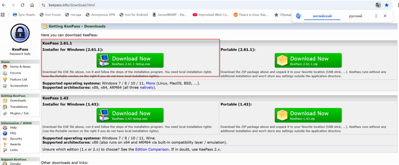Open the apps grid icon in bookmarks bar

click(x=3, y=15)
